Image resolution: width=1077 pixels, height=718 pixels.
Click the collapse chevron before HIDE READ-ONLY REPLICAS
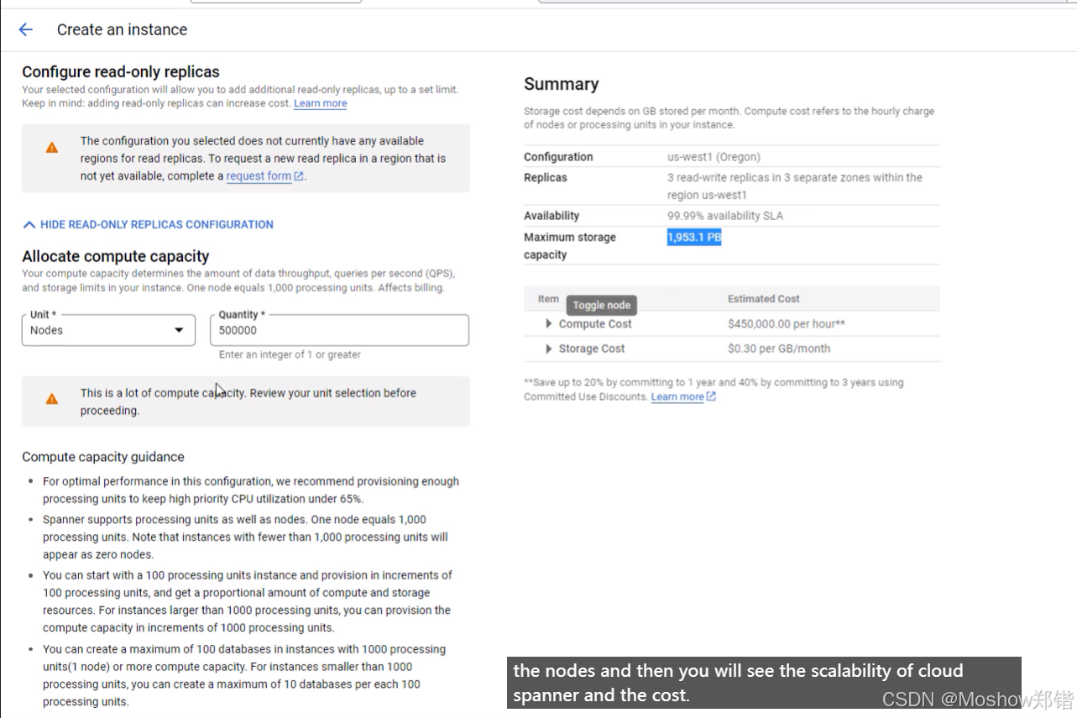(x=29, y=223)
